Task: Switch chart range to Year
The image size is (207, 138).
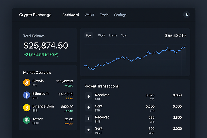Action: pos(124,36)
